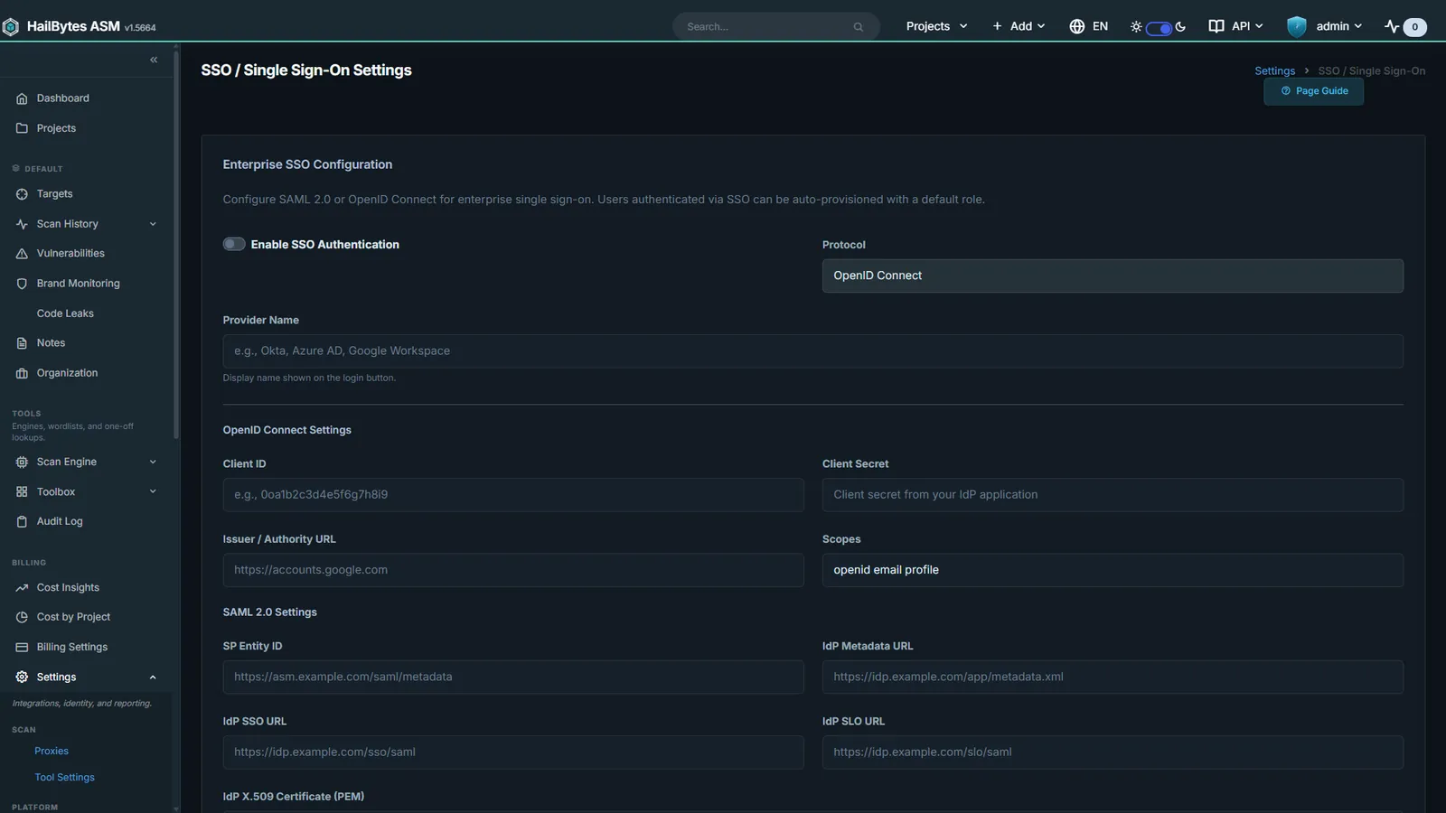Open the Proxies settings link
The height and width of the screenshot is (813, 1446).
point(52,751)
